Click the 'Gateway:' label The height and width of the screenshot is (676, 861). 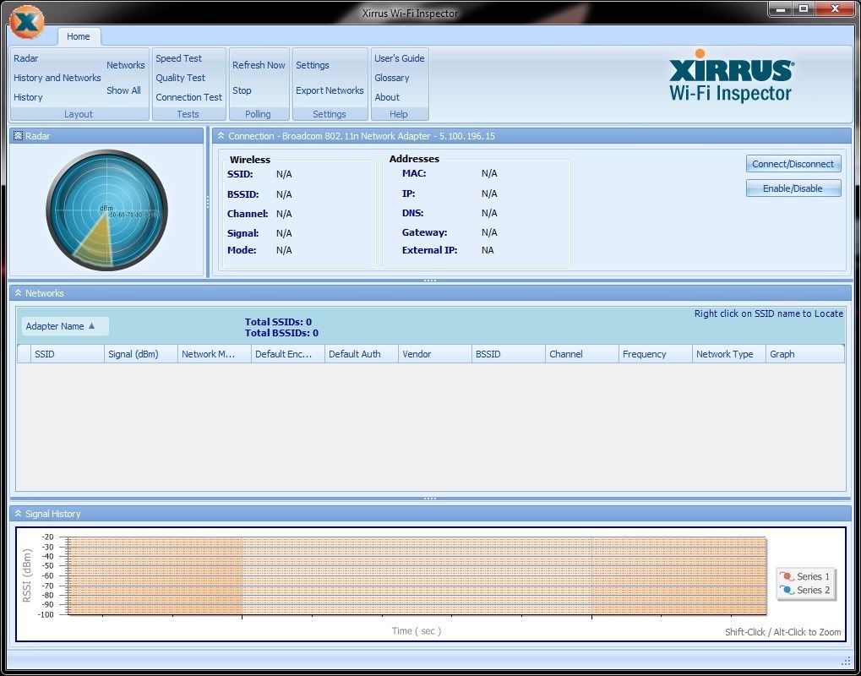coord(424,233)
